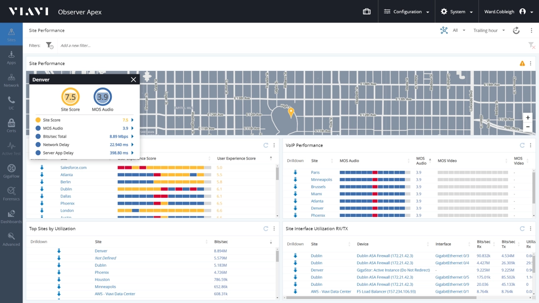Open the GigaFlow sidebar icon
Image resolution: width=539 pixels, height=303 pixels.
(11, 171)
